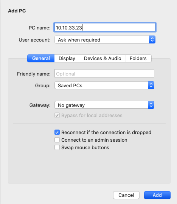
Task: Click the Gateway selector chevron arrows
Action: tap(151, 105)
